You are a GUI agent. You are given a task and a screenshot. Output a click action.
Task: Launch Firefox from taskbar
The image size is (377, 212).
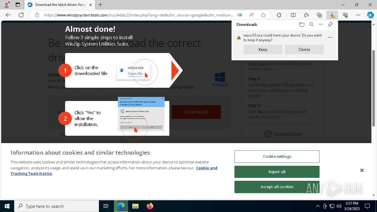tap(150, 206)
